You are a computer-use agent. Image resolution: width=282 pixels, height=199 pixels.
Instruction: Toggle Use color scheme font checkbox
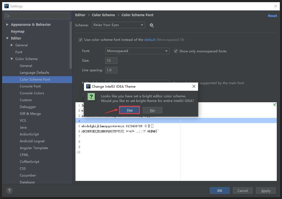[81, 40]
